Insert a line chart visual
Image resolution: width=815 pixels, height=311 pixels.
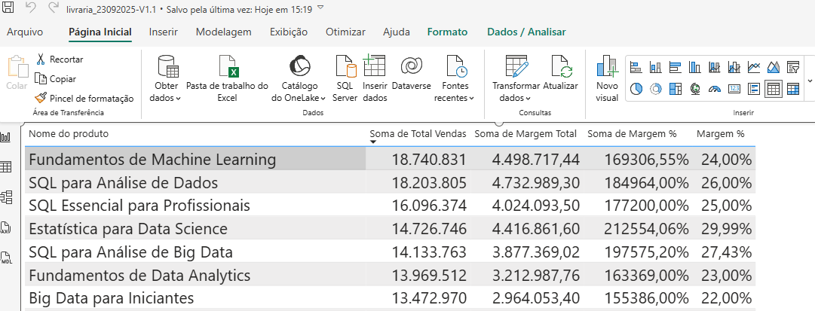point(754,67)
